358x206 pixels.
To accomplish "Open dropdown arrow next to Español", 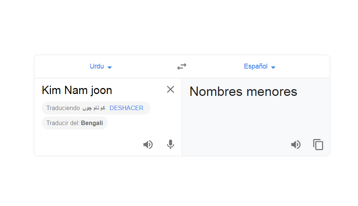I will pos(273,67).
